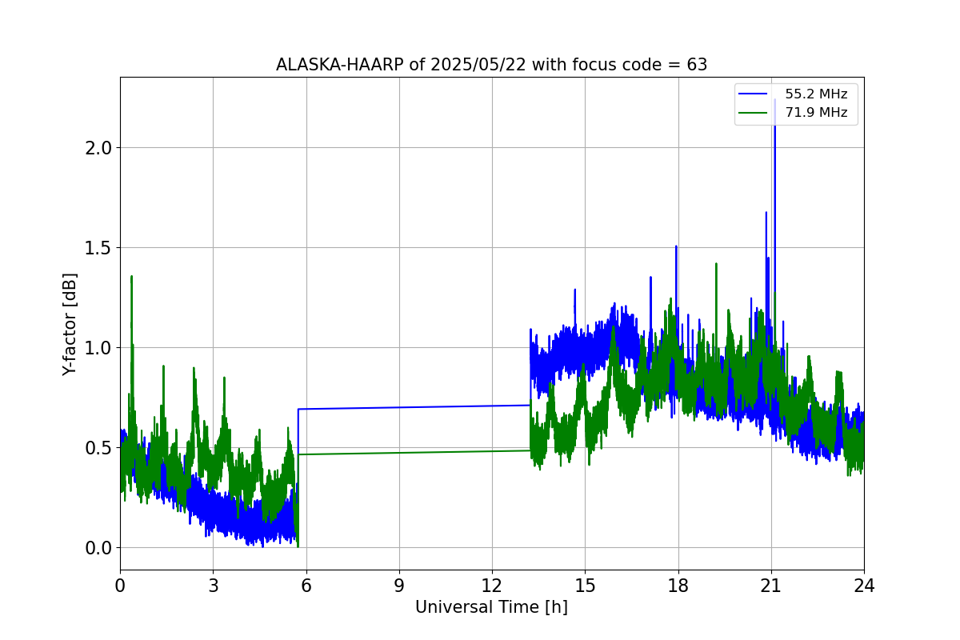Image resolution: width=960 pixels, height=640 pixels.
Task: Click the 3 x-axis tick label
Action: (213, 585)
